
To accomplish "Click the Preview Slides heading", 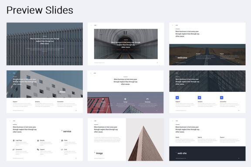I will [40, 10].
